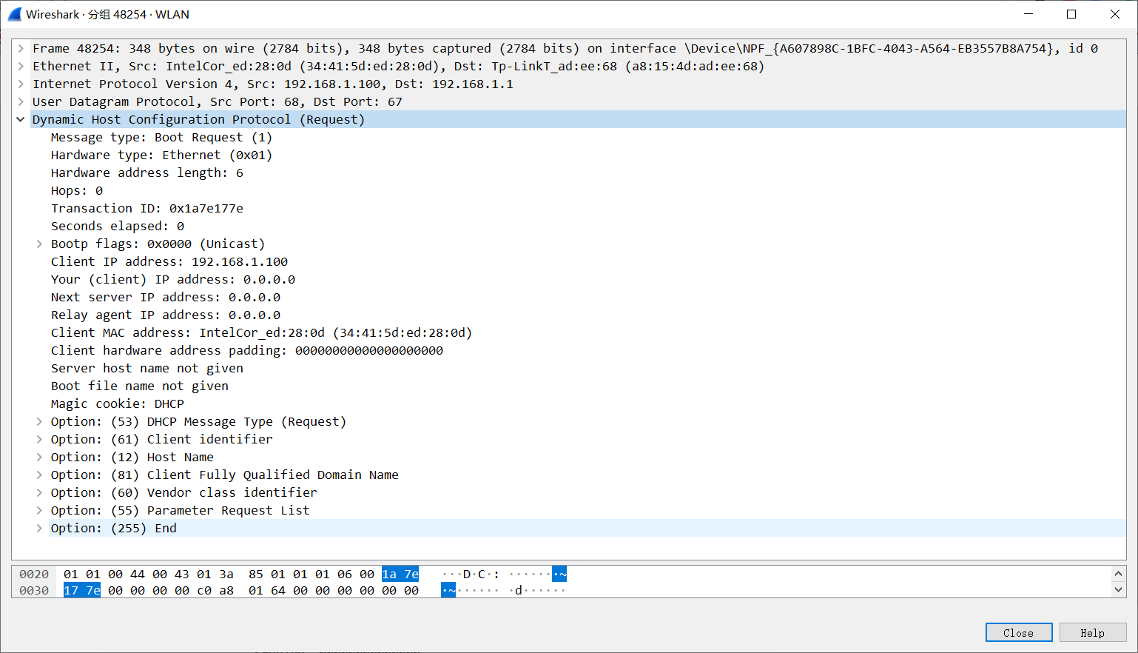Screen dimensions: 1138x653
Task: Expand the Ethernet II section
Action: [21, 67]
